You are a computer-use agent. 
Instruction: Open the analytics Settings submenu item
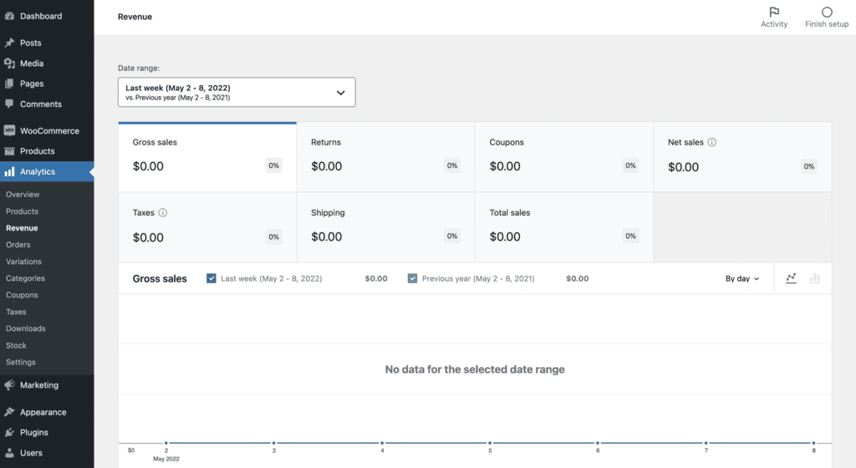pos(21,362)
